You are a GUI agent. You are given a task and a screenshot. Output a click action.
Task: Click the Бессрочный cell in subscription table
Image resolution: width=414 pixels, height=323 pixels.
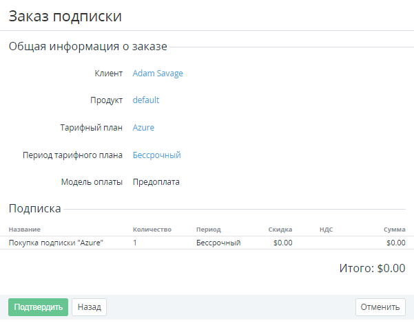click(x=218, y=243)
